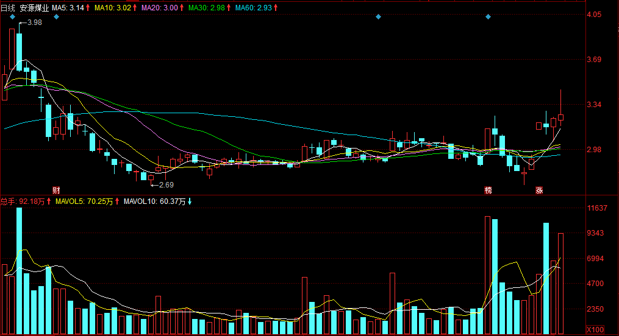This screenshot has height=336, width=619.
Task: Click the red 涨 marker on the chart
Action: click(x=539, y=190)
